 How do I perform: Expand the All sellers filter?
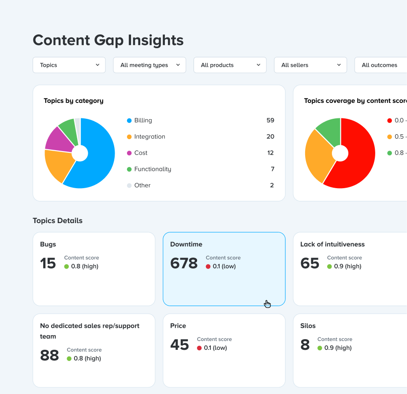tap(310, 65)
